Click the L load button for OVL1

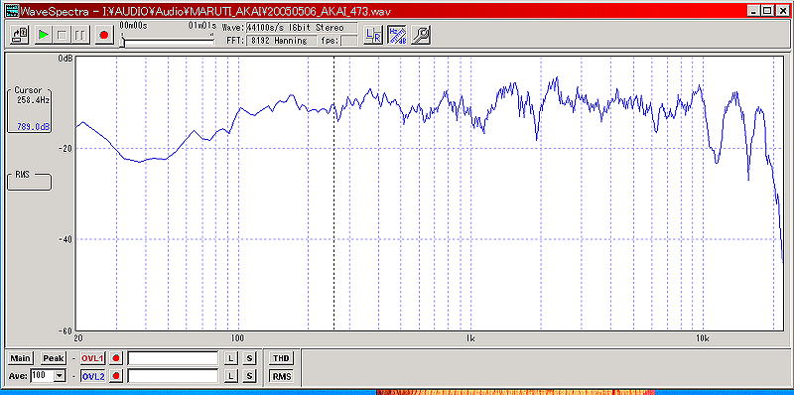[x=231, y=358]
